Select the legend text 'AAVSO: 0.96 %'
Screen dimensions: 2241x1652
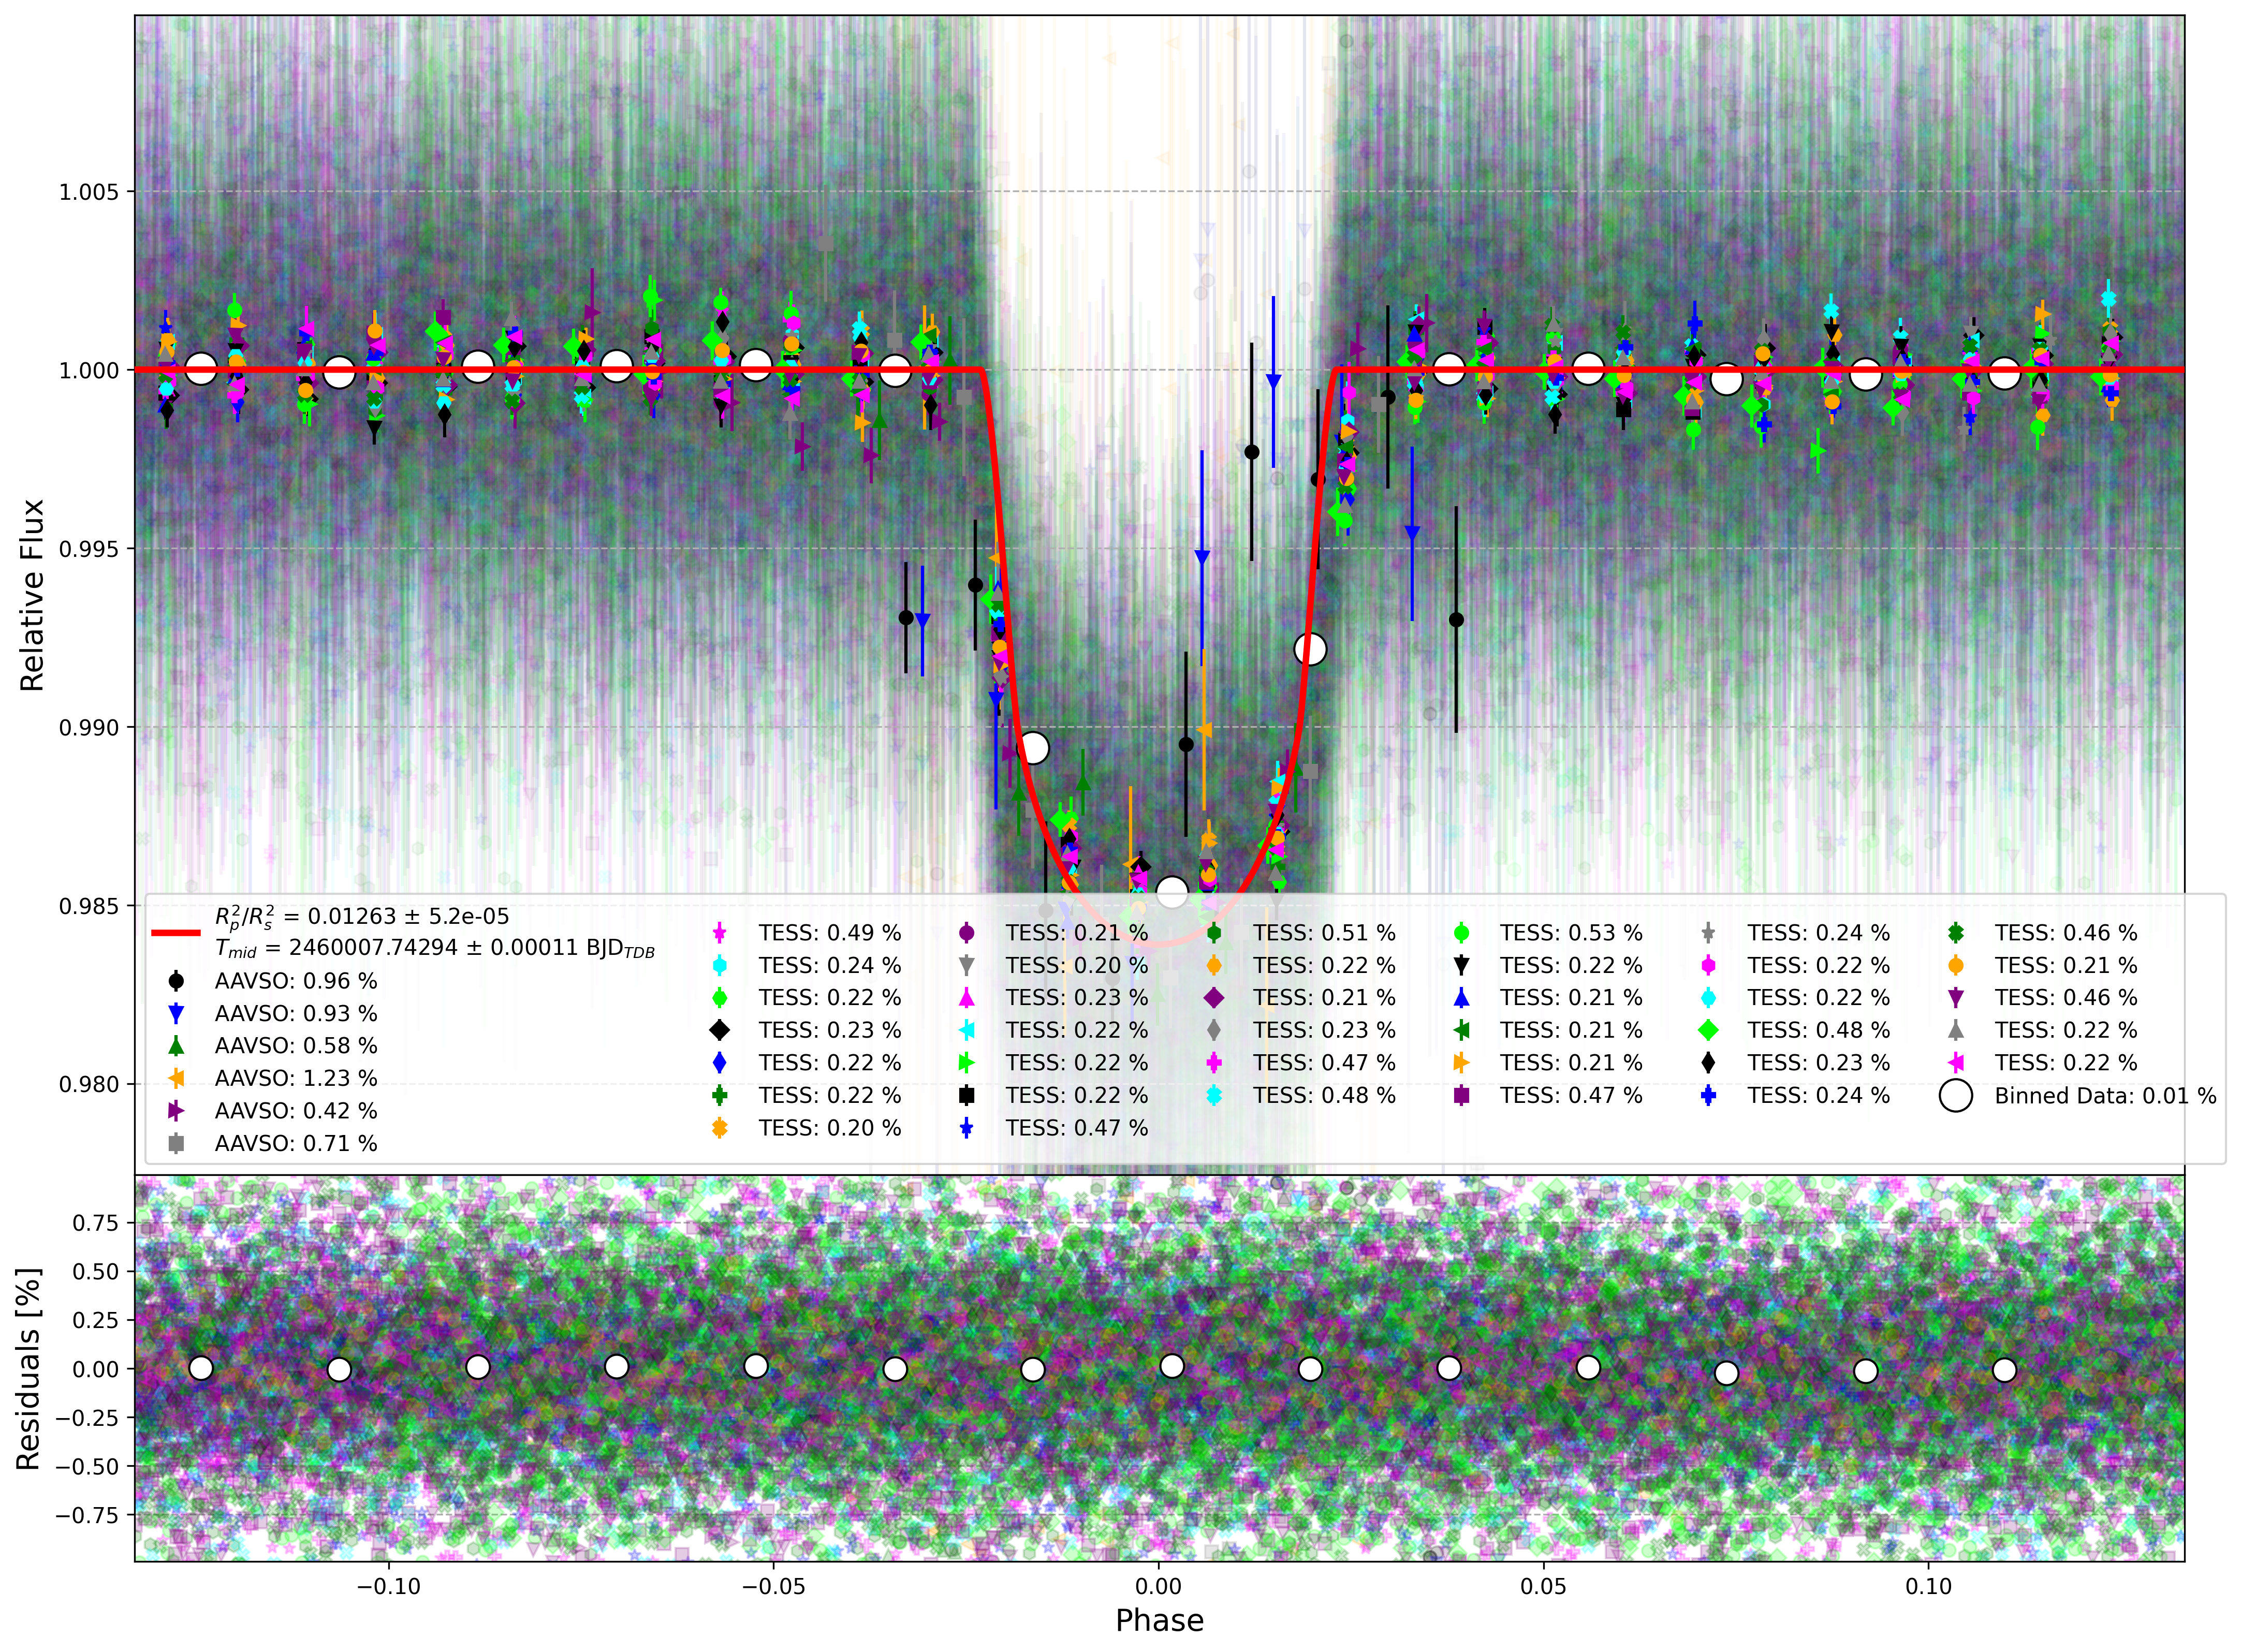(x=296, y=981)
